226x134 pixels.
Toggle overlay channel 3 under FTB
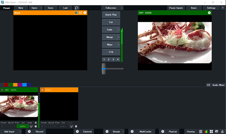pyautogui.click(x=113, y=59)
